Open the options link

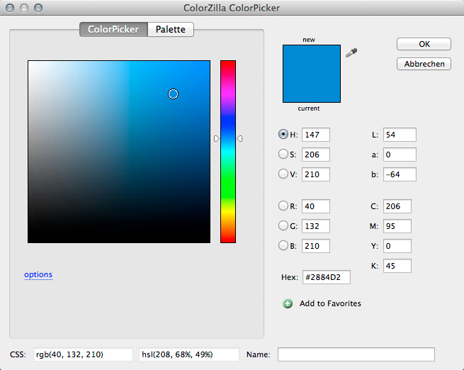(38, 275)
